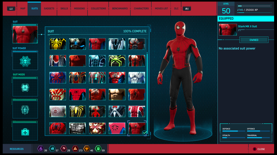This screenshot has height=155, width=277.
Task: Go to the Moves List tab
Action: coord(161,9)
